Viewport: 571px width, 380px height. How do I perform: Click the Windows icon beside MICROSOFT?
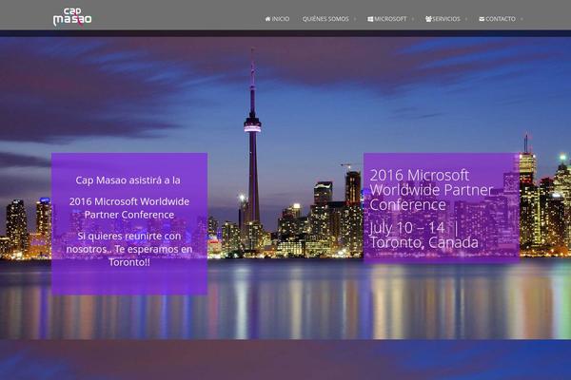pyautogui.click(x=370, y=19)
